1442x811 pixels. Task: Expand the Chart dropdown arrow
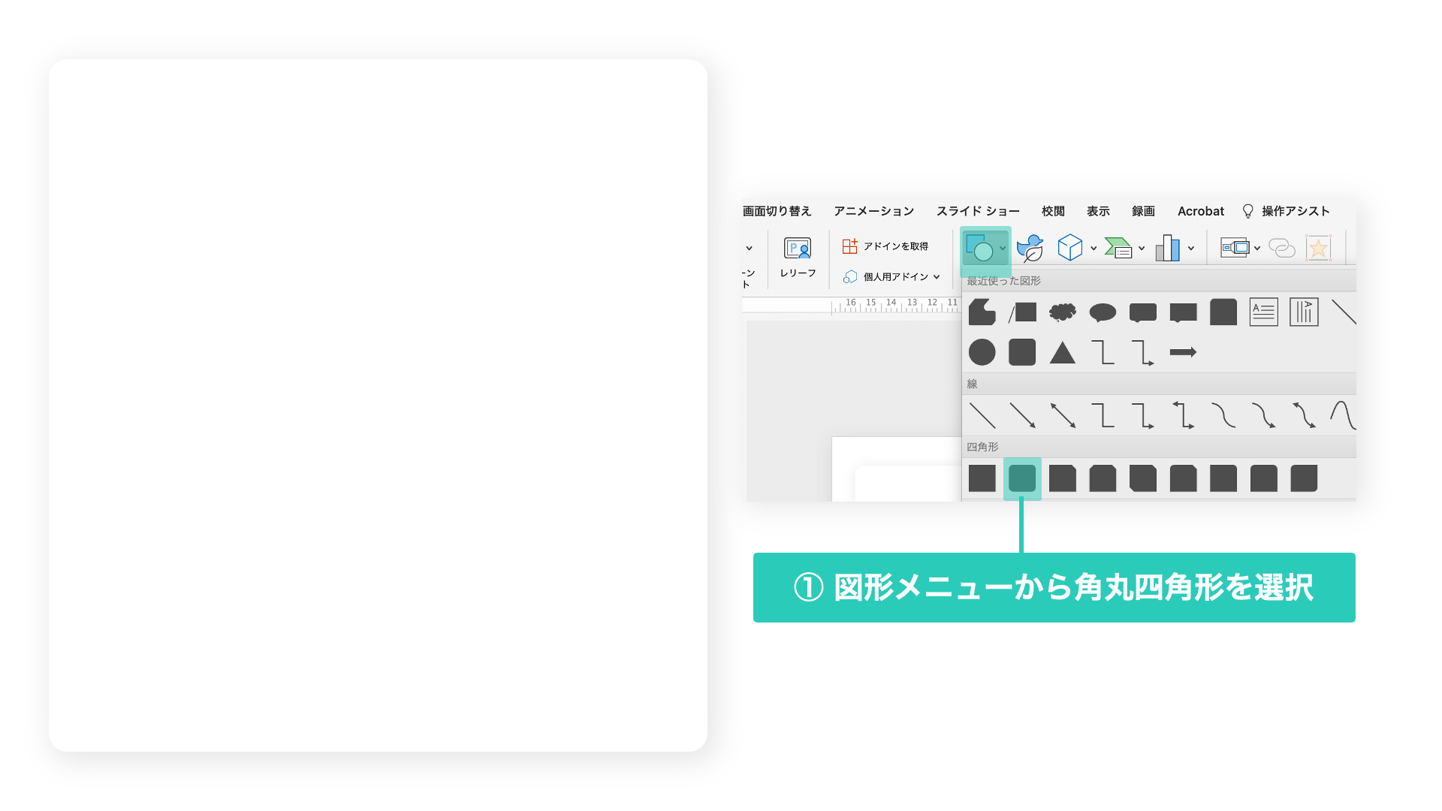1191,249
